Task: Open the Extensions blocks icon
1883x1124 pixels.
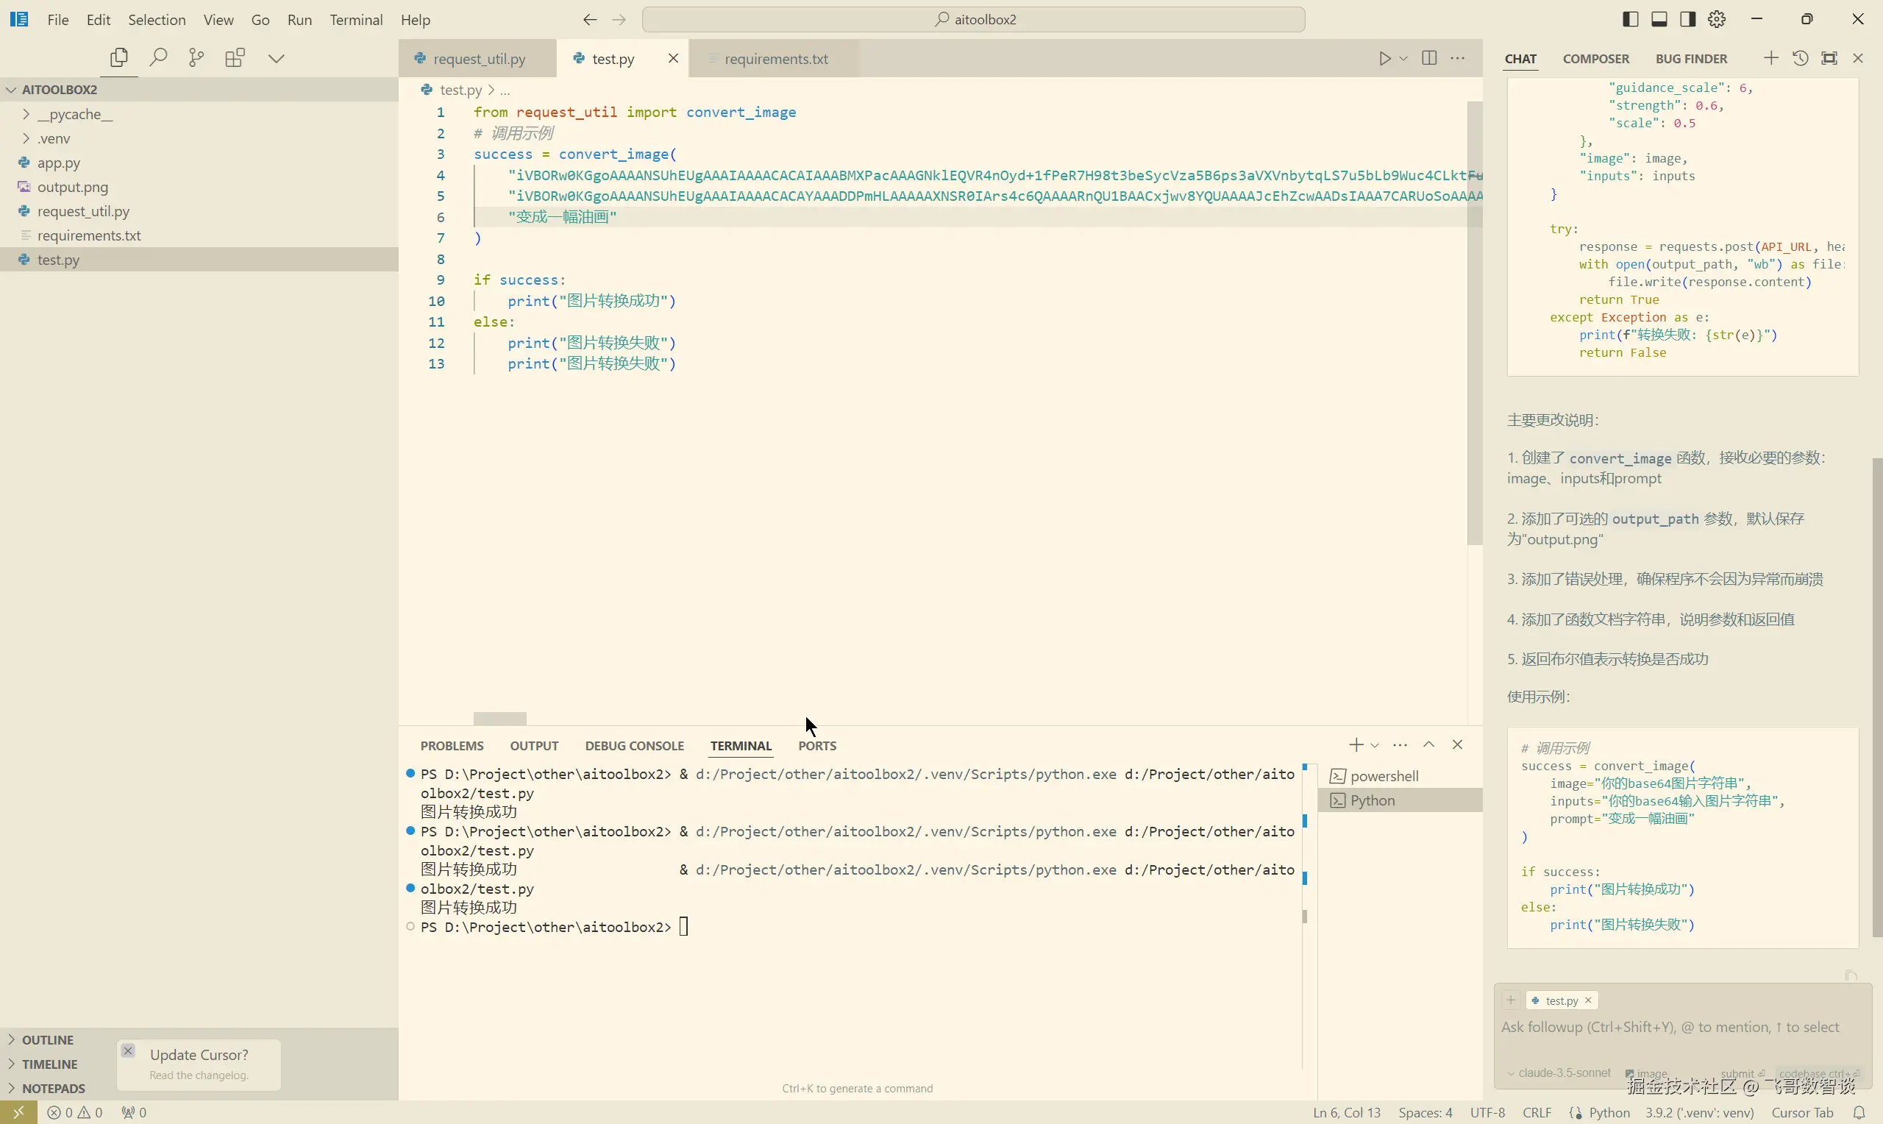Action: point(235,57)
